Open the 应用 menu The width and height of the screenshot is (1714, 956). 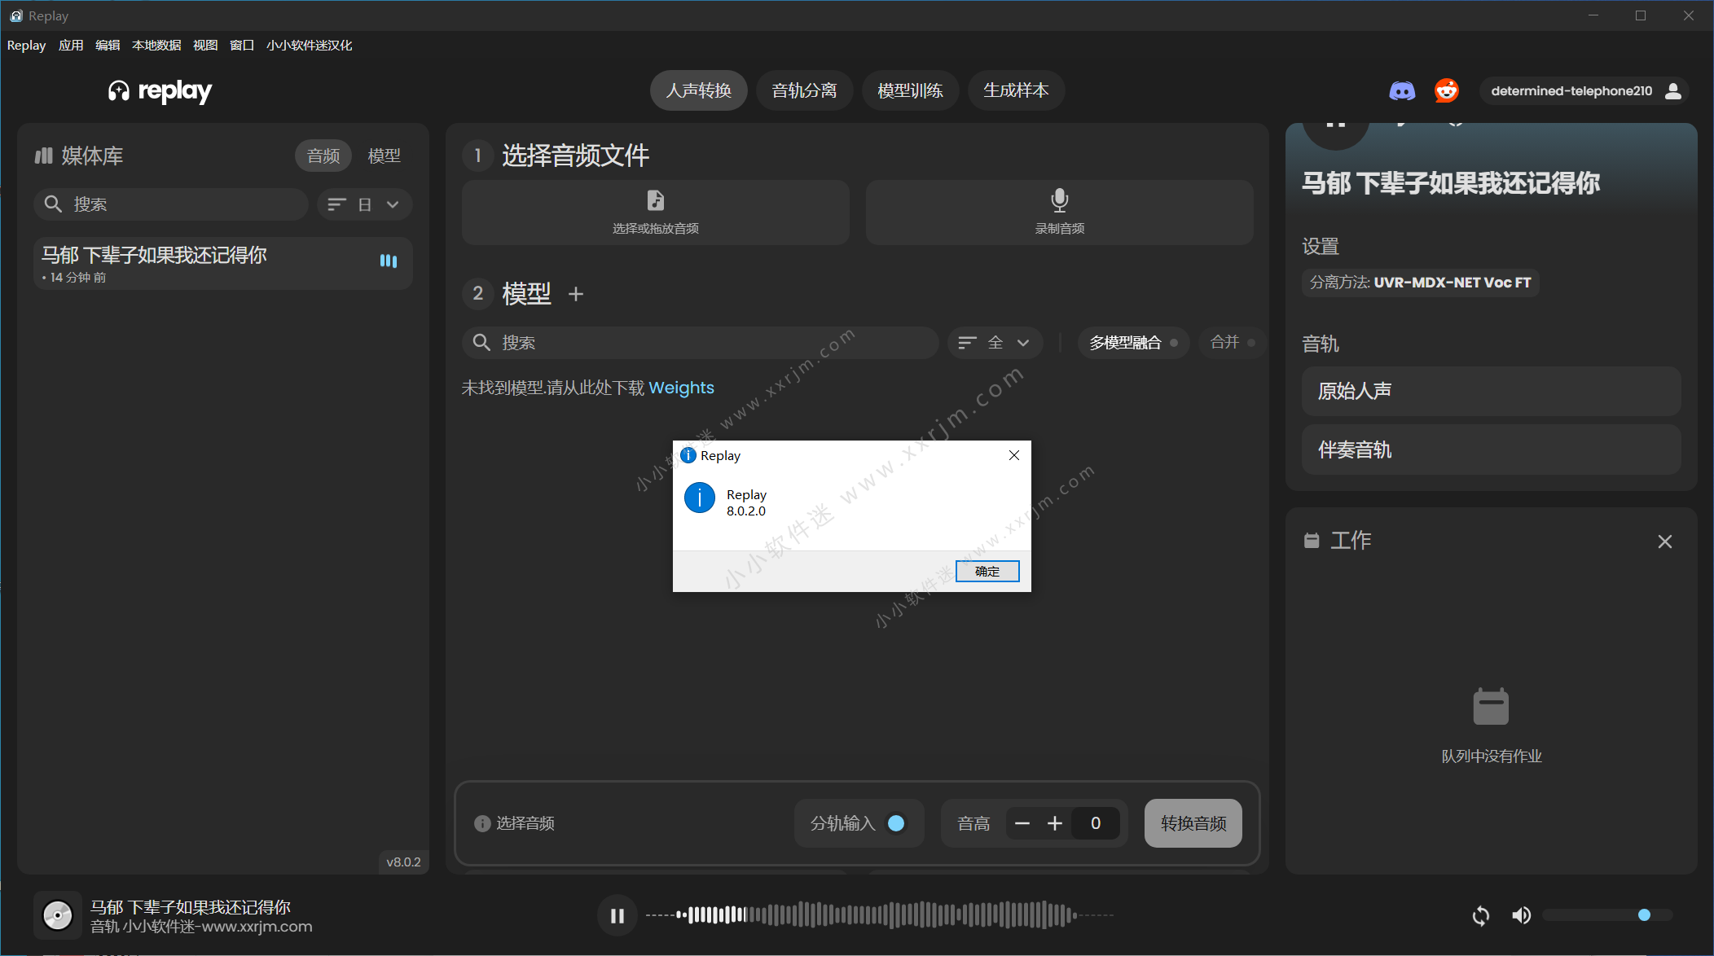point(71,46)
